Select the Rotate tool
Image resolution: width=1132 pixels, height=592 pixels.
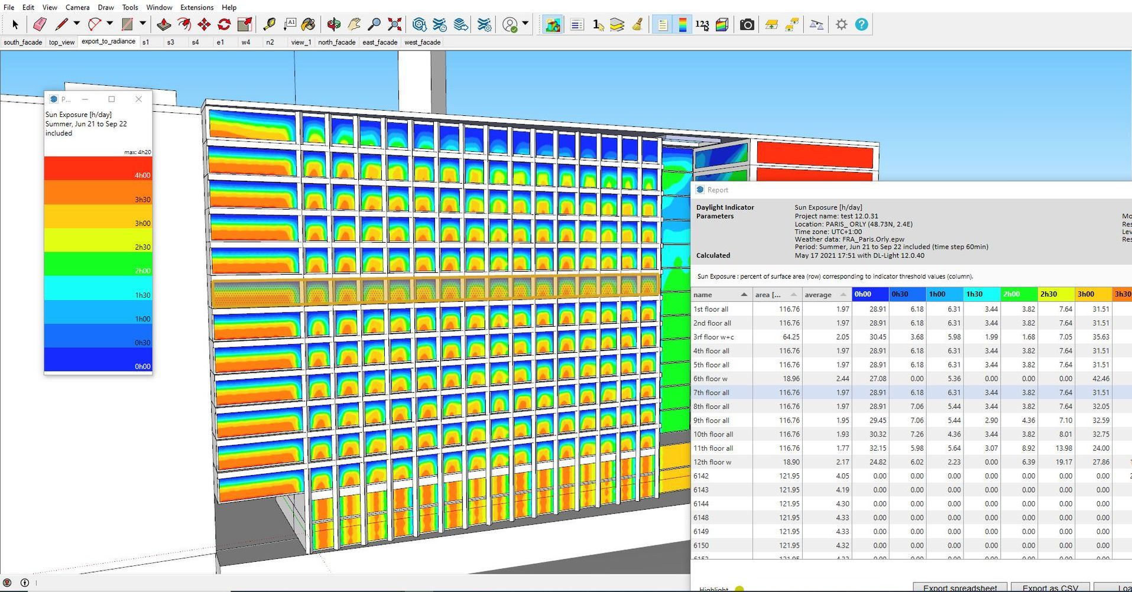[x=224, y=24]
